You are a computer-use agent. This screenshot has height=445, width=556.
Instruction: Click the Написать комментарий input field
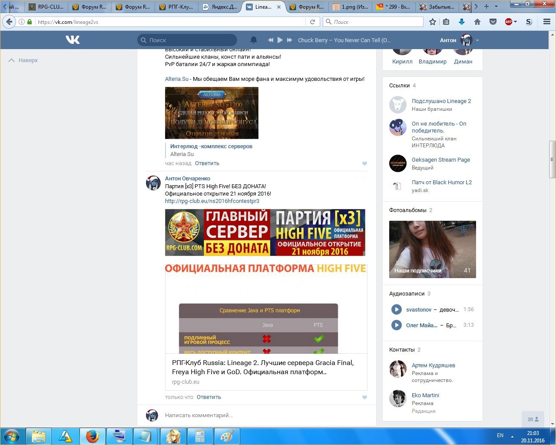(261, 415)
